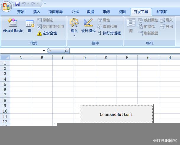
Task: Select row 2 header
Action: click(x=5, y=68)
